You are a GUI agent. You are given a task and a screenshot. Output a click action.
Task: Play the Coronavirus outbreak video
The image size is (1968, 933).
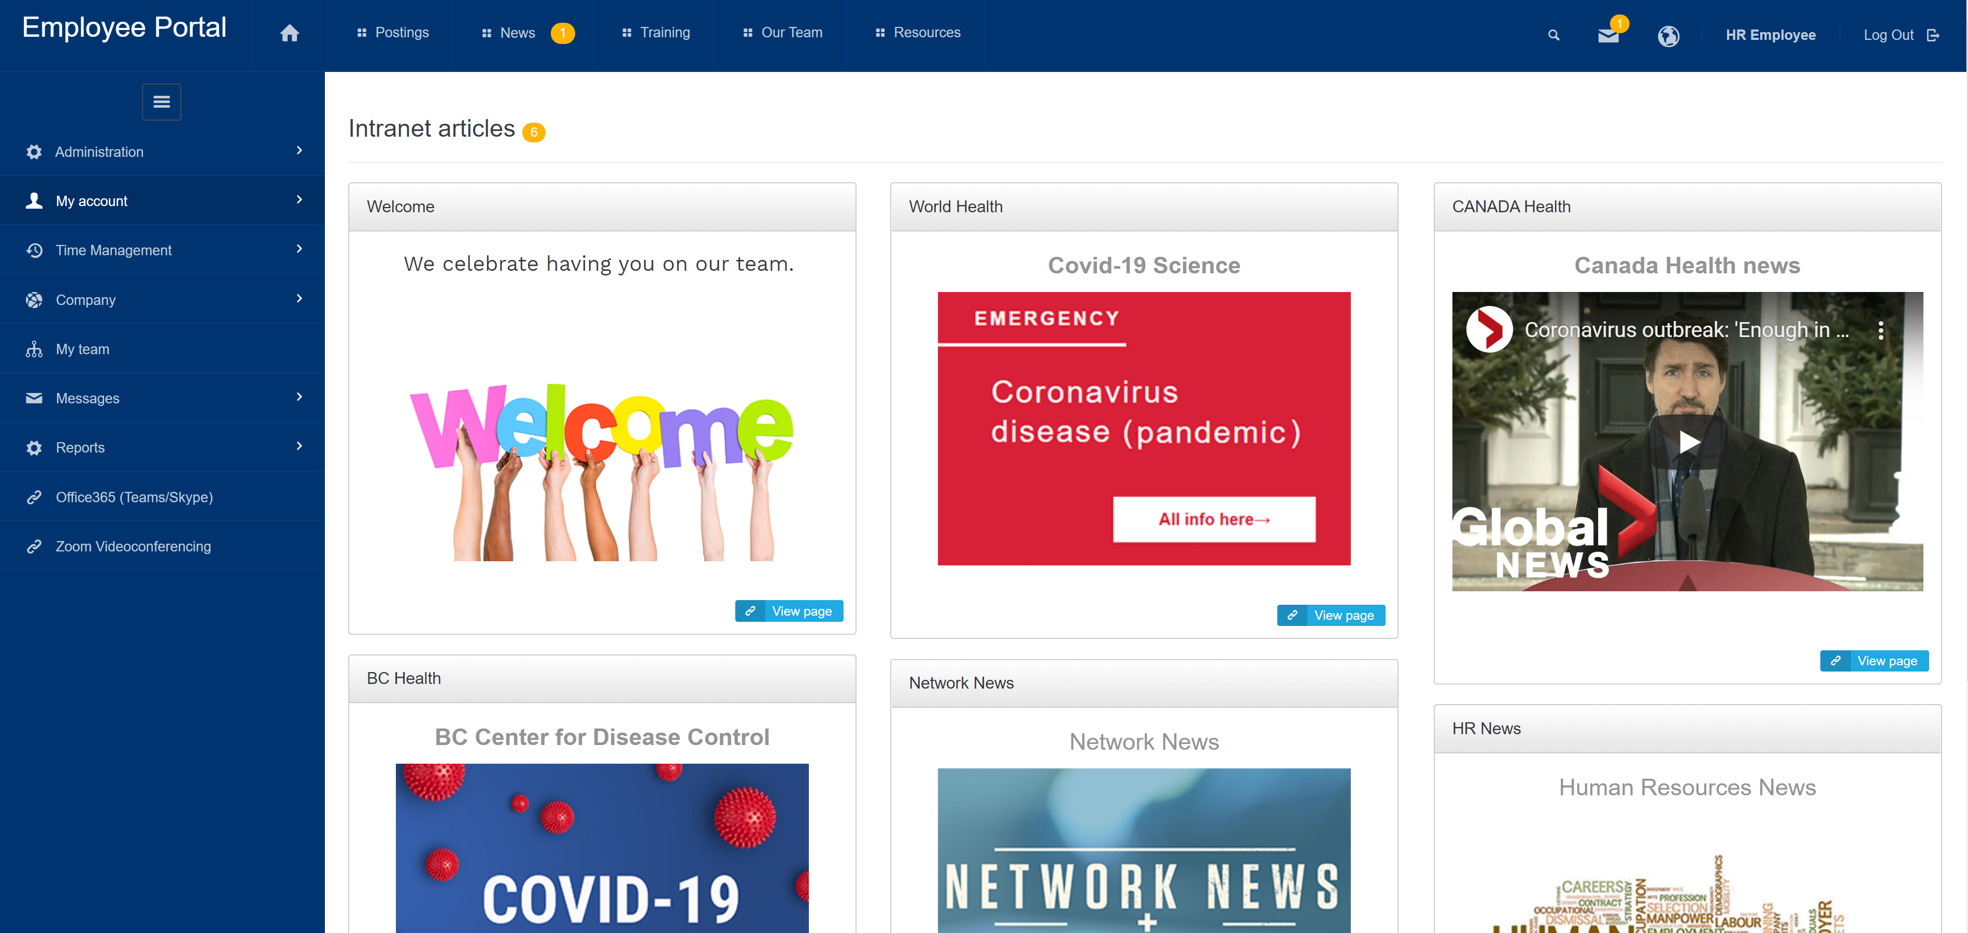pos(1688,442)
